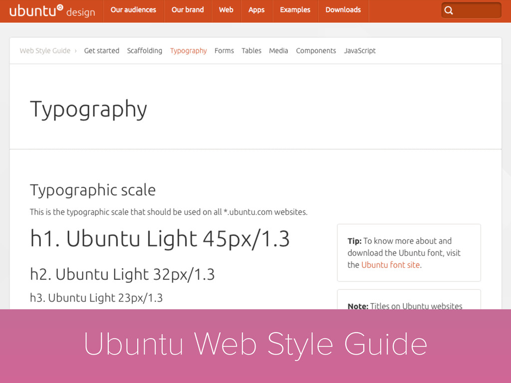Follow the Ubuntu font site link
Screen dimensions: 511x383
(390, 265)
